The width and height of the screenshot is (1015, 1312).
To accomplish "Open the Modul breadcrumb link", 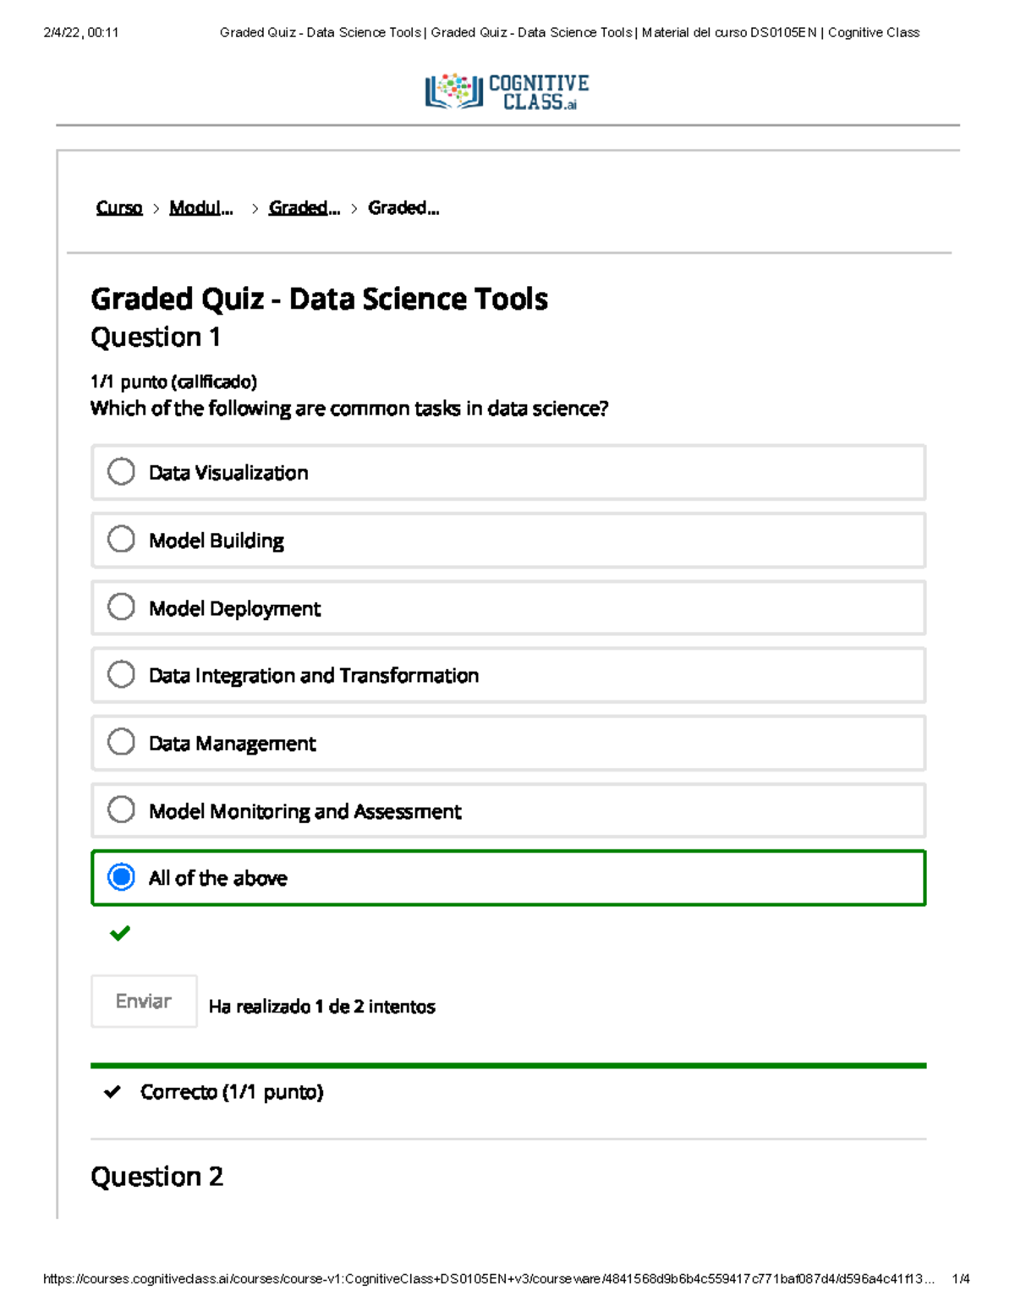I will click(x=201, y=207).
